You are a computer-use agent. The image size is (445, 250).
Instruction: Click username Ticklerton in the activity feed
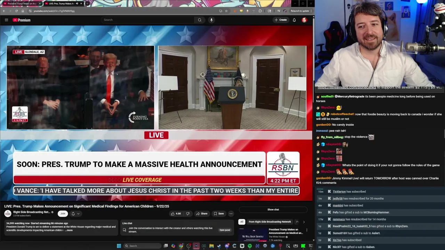point(339,192)
